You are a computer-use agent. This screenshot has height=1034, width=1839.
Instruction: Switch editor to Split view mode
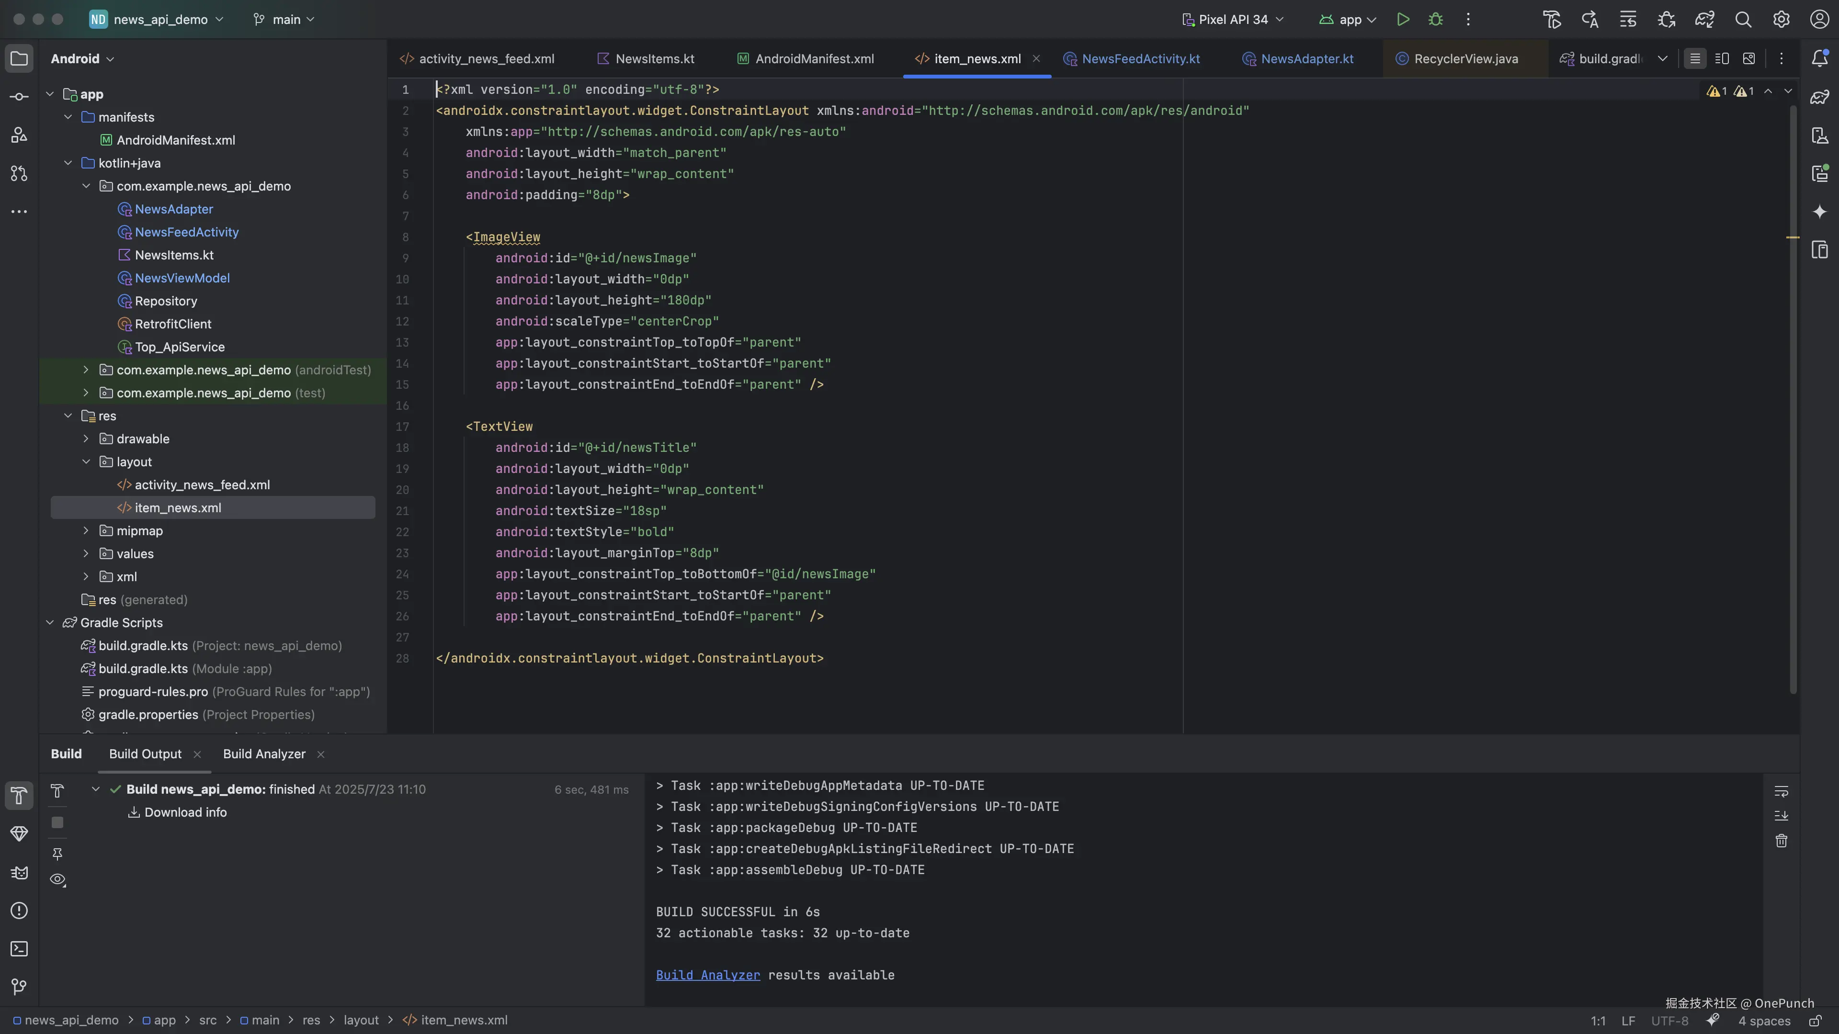click(1722, 58)
